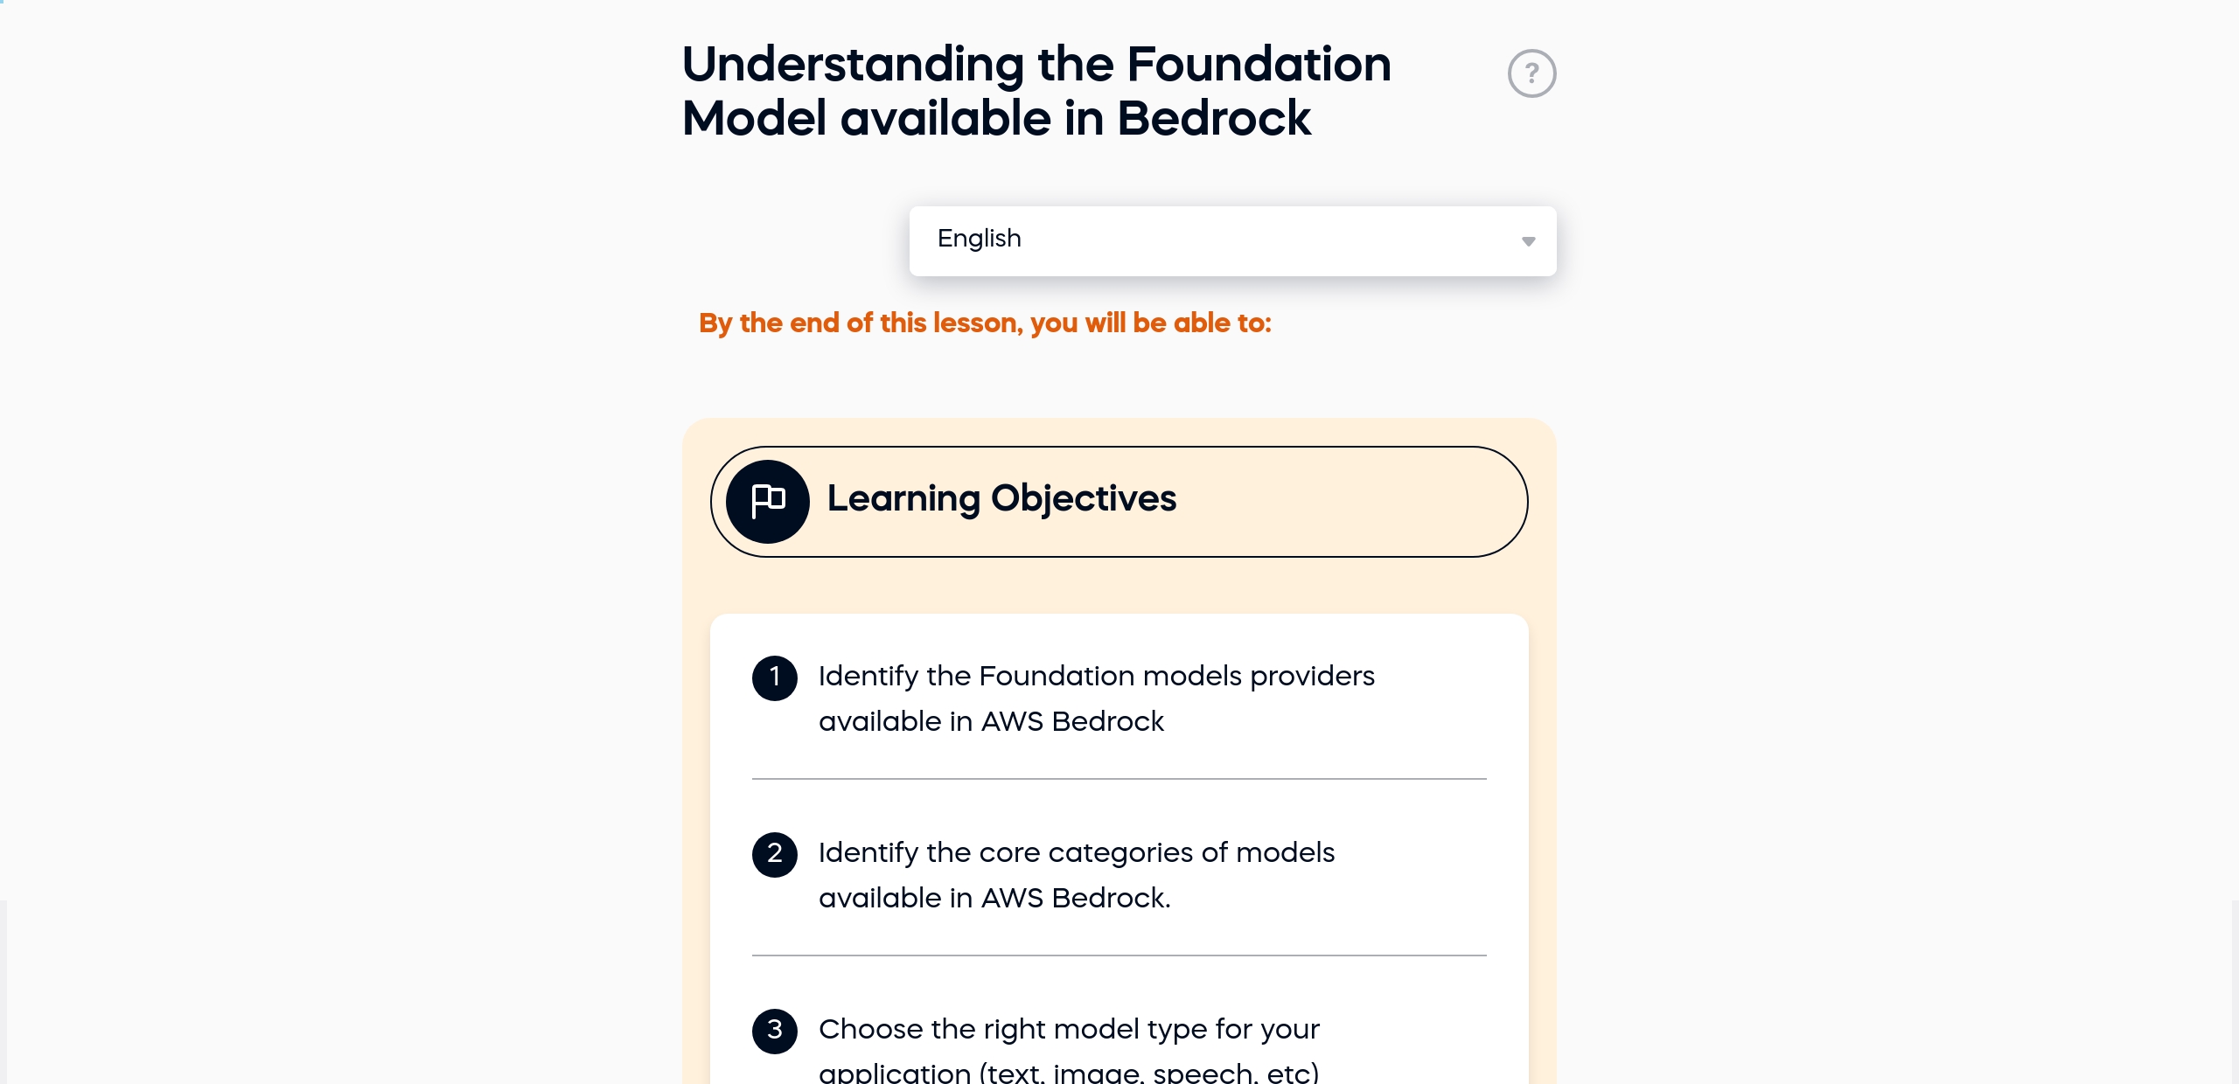Click the flag icon in Learning Objectives header
Screen dimensions: 2239x1084
click(x=768, y=501)
